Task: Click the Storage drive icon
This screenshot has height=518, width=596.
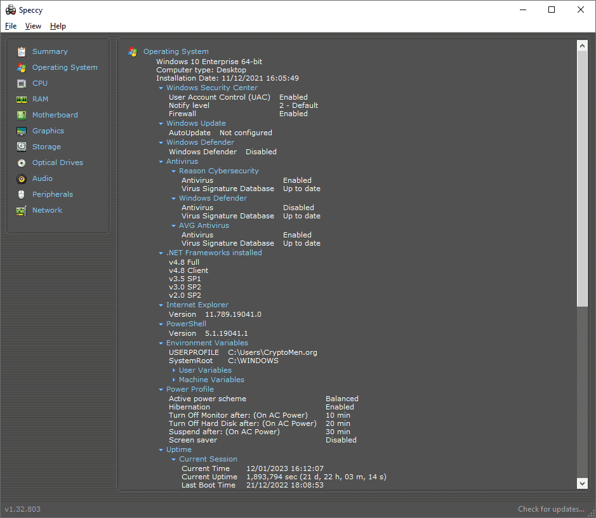Action: 22,147
